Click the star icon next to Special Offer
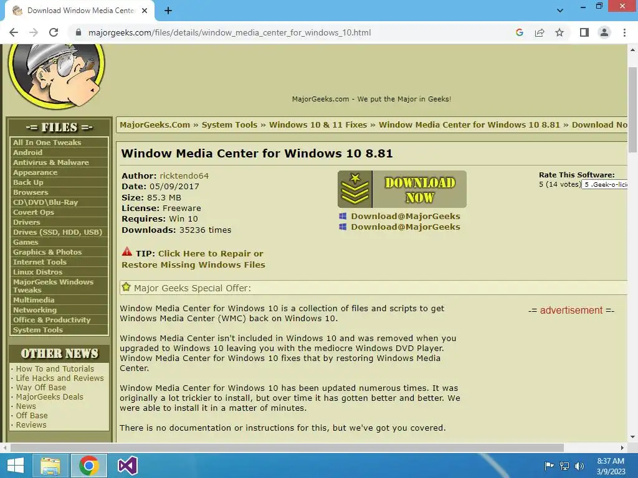Image resolution: width=638 pixels, height=478 pixels. tap(126, 287)
